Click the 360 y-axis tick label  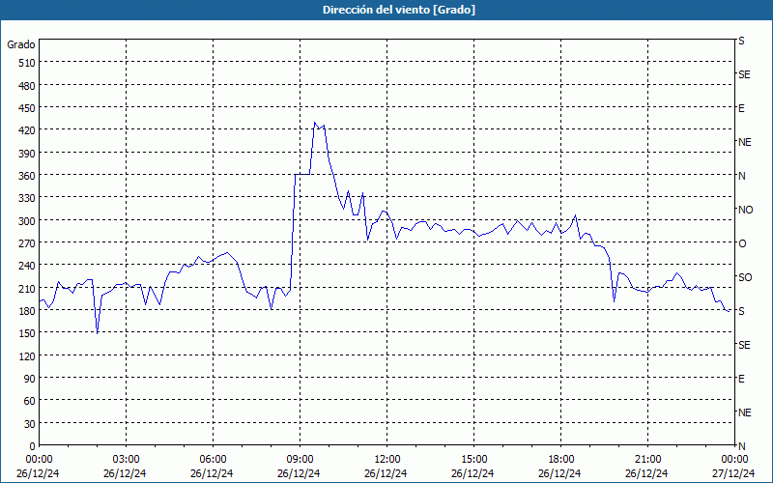tap(27, 176)
